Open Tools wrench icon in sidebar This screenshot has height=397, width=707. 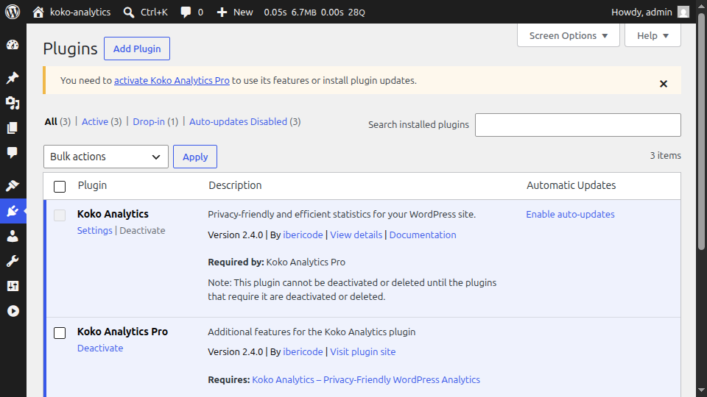[13, 261]
